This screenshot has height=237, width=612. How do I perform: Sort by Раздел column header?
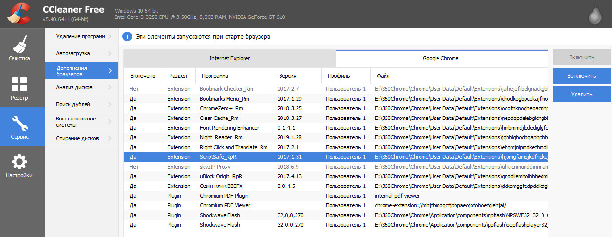(179, 76)
